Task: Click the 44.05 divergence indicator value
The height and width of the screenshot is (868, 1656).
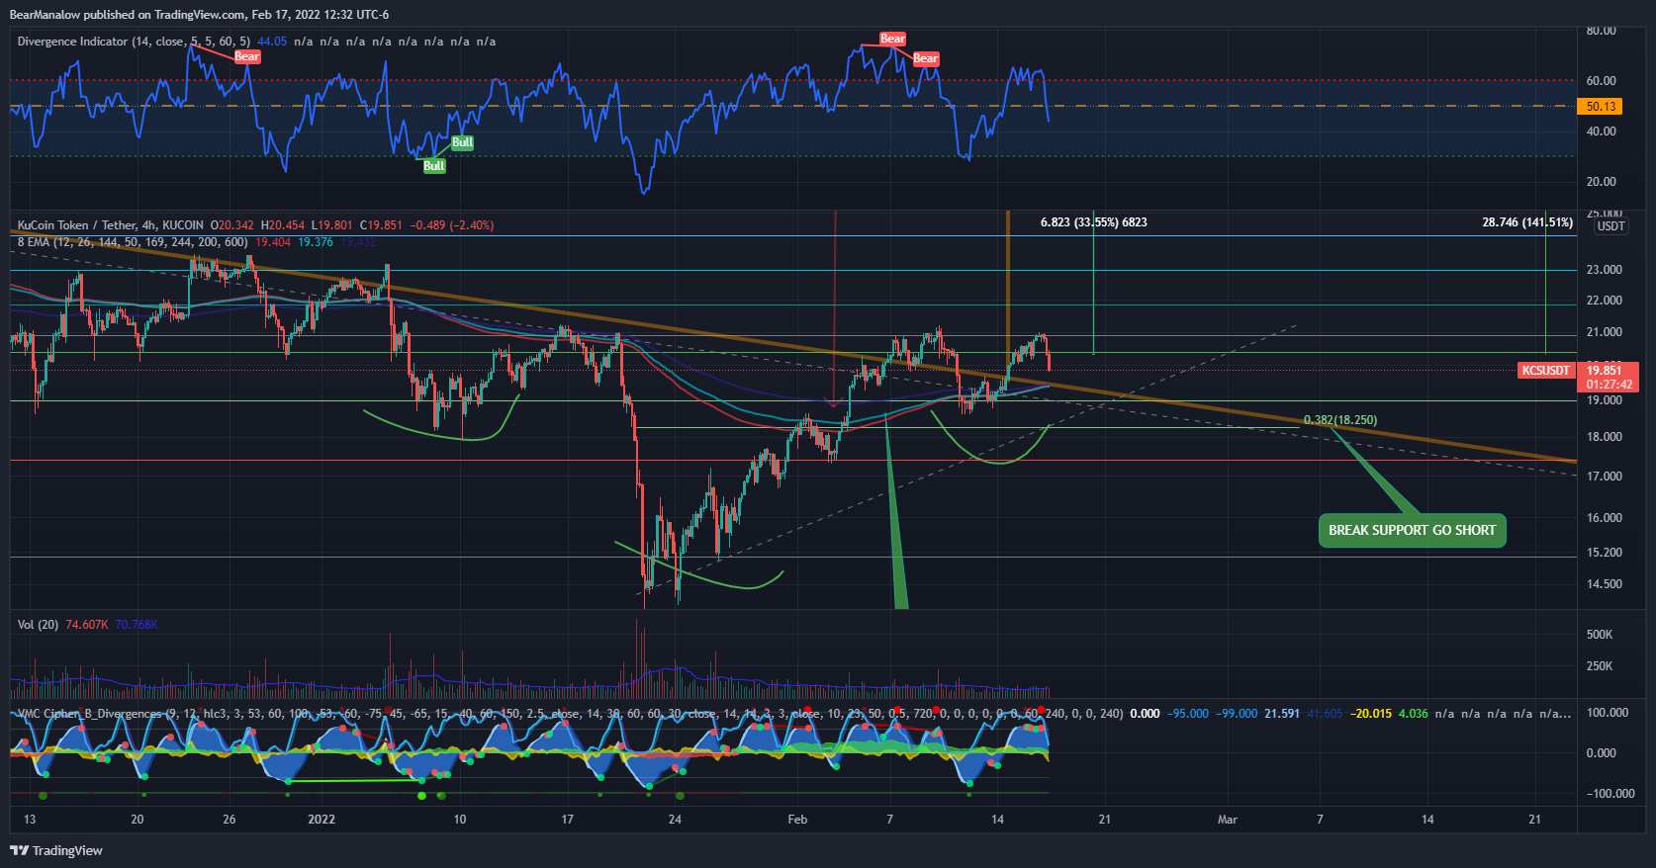Action: pos(272,42)
